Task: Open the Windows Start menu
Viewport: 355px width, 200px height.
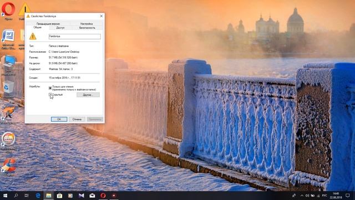Action: click(x=5, y=195)
